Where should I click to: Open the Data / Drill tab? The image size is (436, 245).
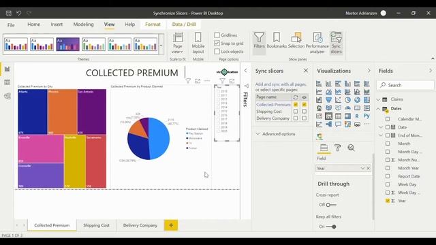184,24
